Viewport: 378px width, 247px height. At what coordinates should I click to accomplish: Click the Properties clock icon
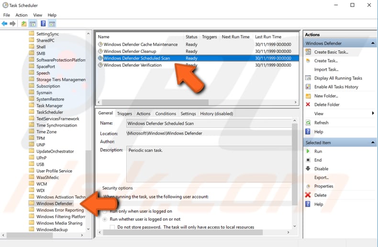pos(308,186)
